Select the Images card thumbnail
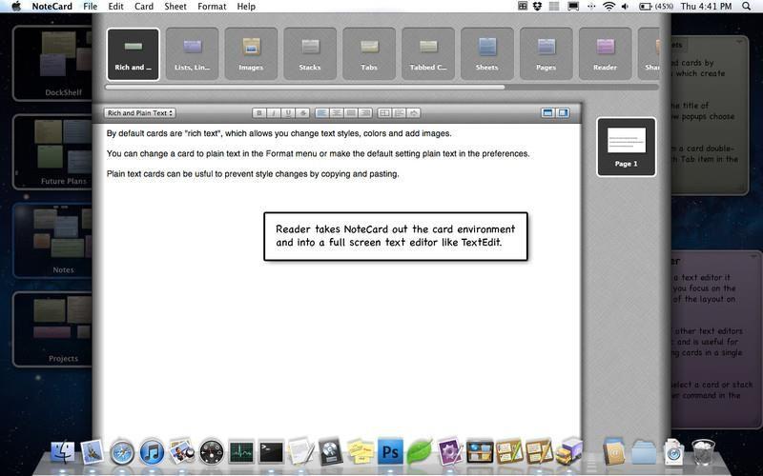The image size is (763, 476). 252,53
